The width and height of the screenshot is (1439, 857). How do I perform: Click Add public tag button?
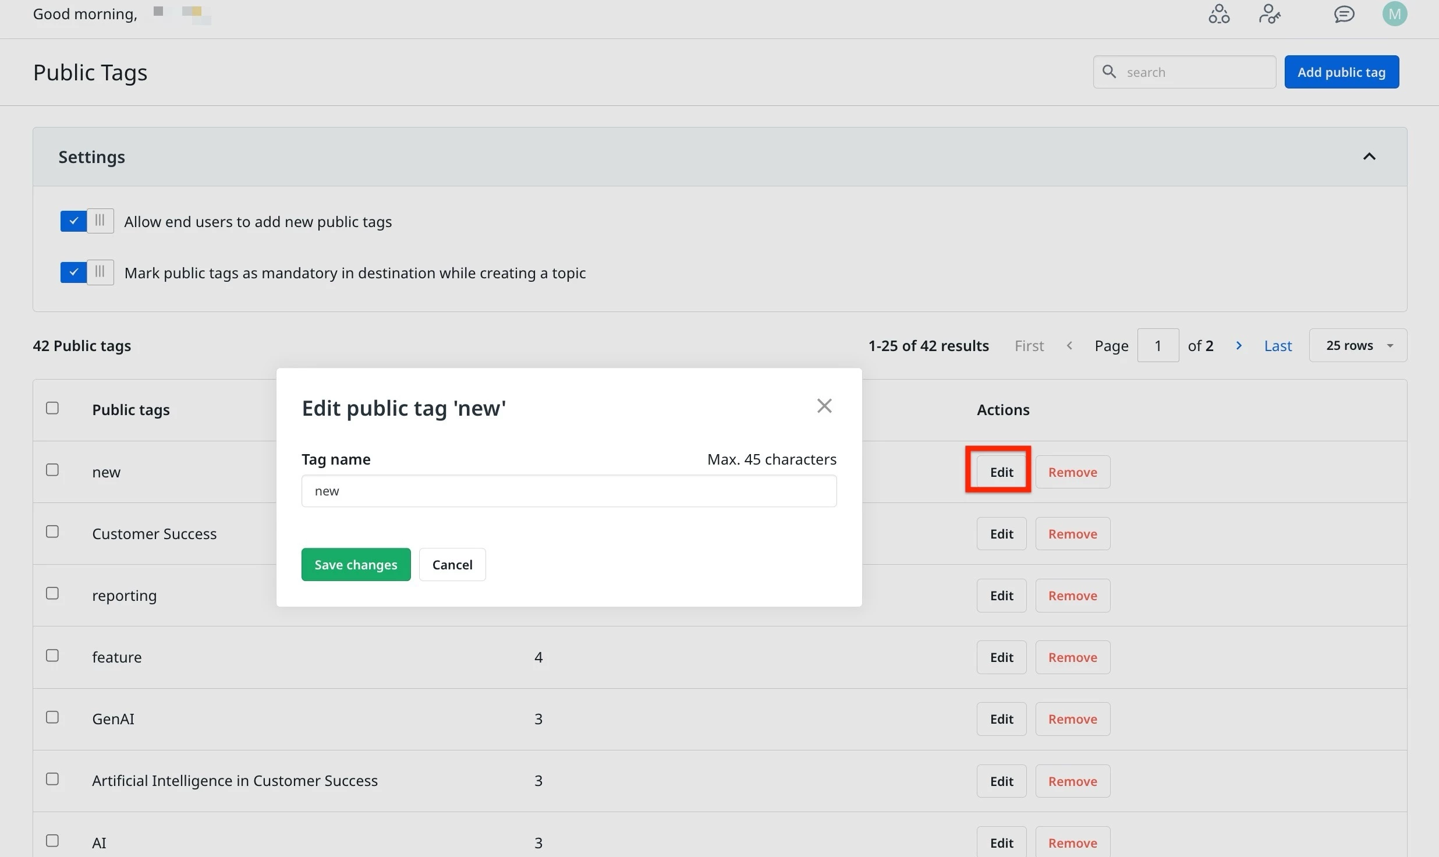click(x=1341, y=72)
